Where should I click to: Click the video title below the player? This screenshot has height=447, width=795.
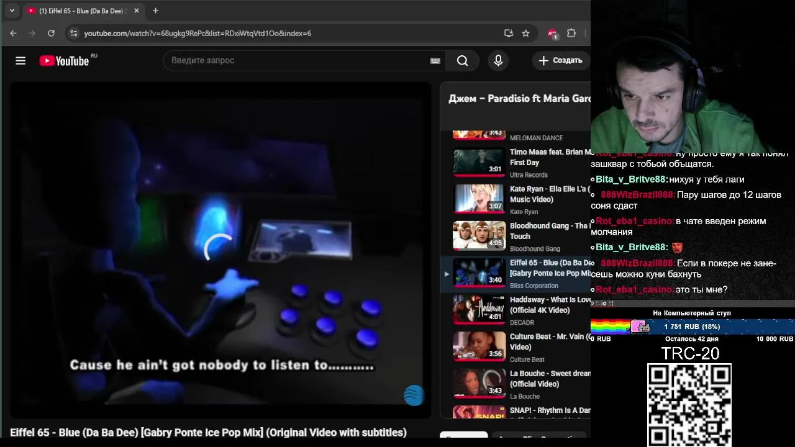[x=208, y=432]
